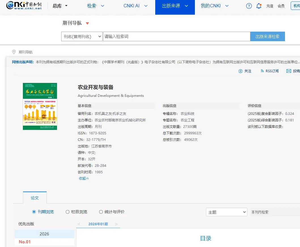Go to the previous issue arrow

tap(78, 224)
